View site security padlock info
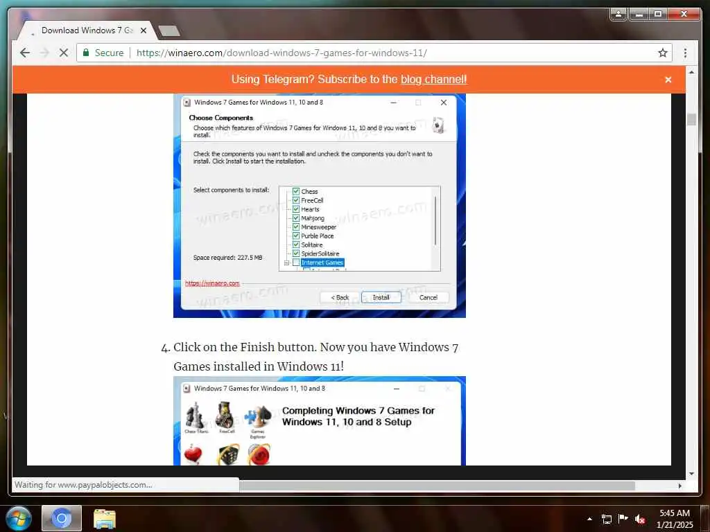The image size is (710, 532). coord(85,53)
